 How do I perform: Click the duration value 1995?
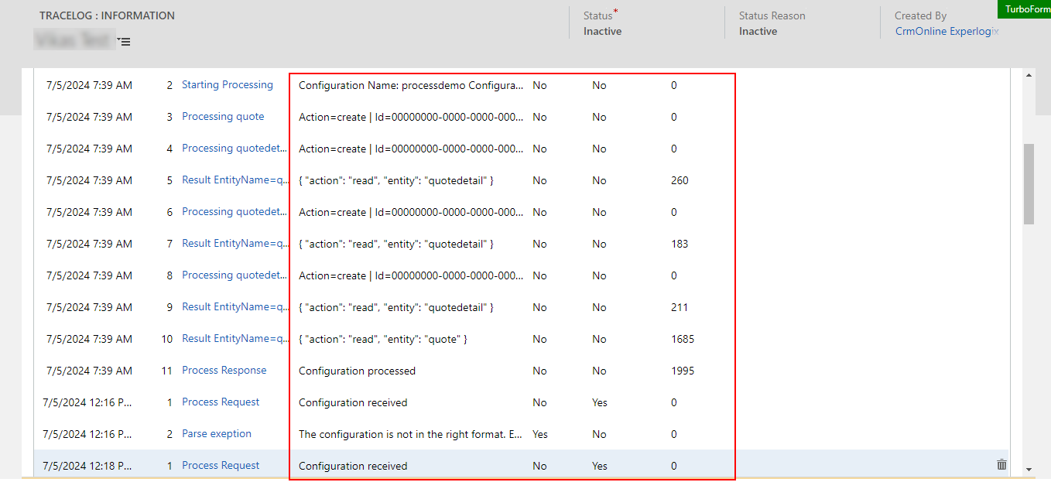683,371
